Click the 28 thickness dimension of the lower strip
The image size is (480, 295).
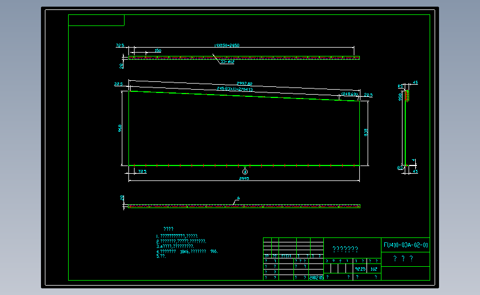click(122, 198)
